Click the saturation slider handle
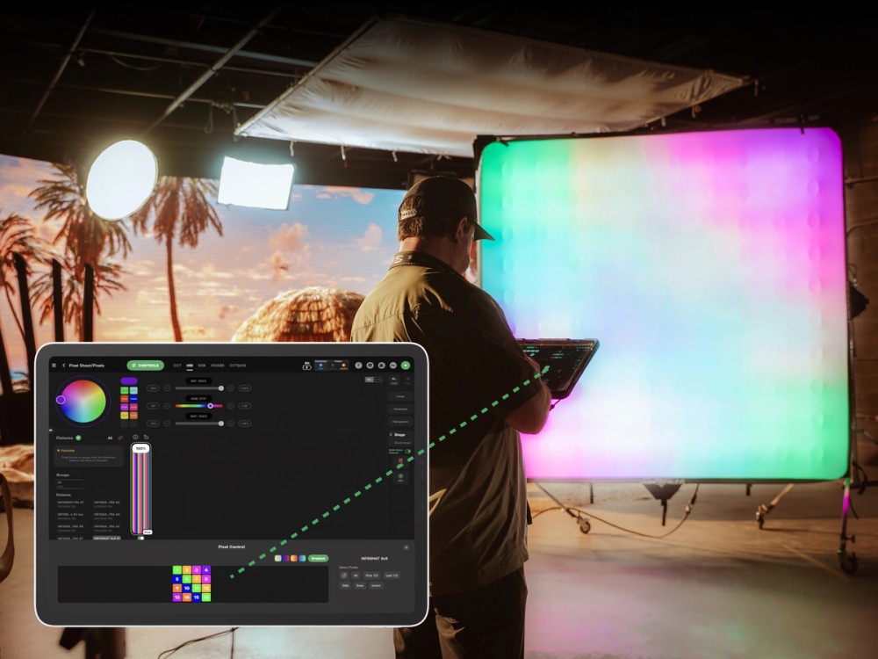Image resolution: width=878 pixels, height=659 pixels. (x=221, y=424)
